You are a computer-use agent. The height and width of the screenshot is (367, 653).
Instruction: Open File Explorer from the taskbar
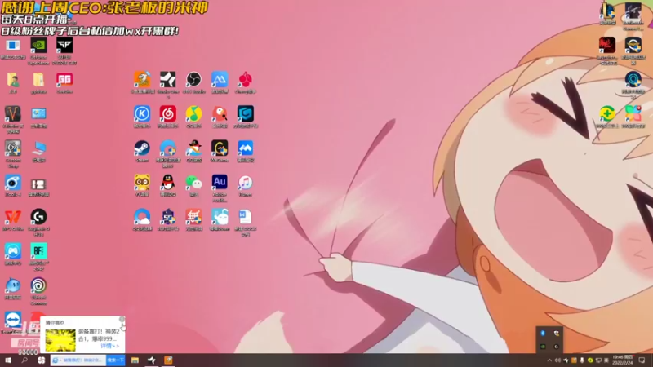(135, 360)
